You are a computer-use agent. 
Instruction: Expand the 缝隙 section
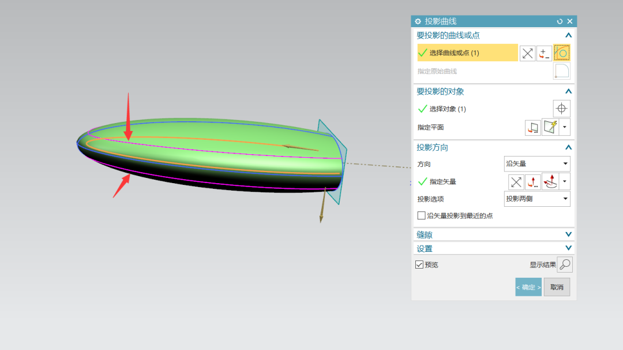click(568, 234)
